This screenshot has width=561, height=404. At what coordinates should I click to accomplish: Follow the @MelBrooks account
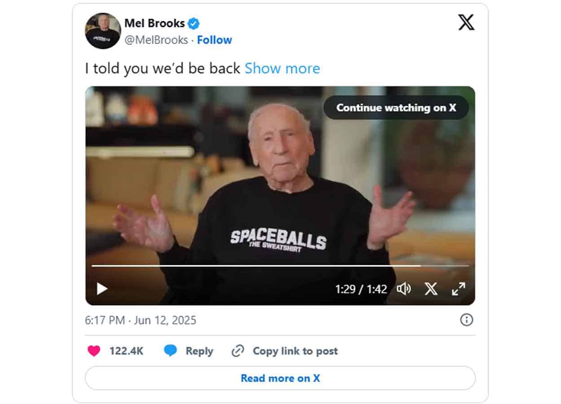pyautogui.click(x=215, y=40)
